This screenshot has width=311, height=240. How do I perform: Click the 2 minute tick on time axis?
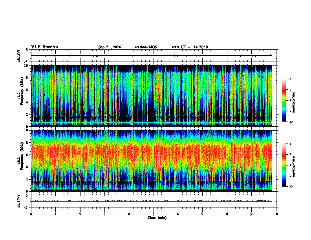click(x=80, y=214)
